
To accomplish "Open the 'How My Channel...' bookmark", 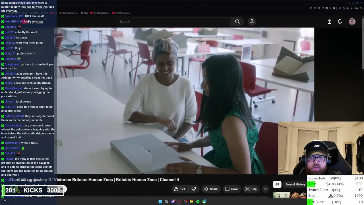I will pyautogui.click(x=121, y=13).
